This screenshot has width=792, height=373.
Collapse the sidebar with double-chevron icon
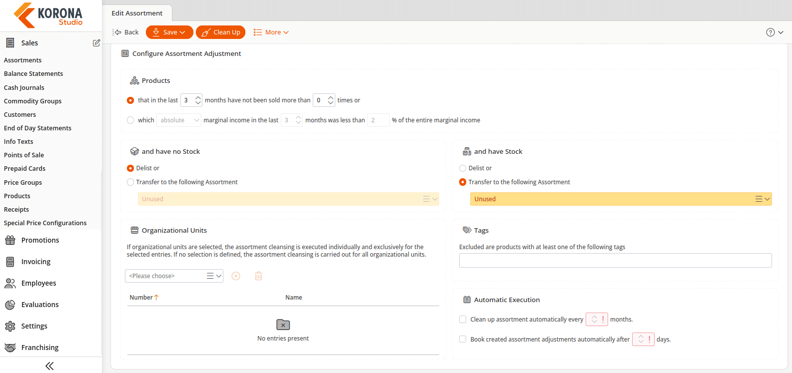(x=49, y=366)
